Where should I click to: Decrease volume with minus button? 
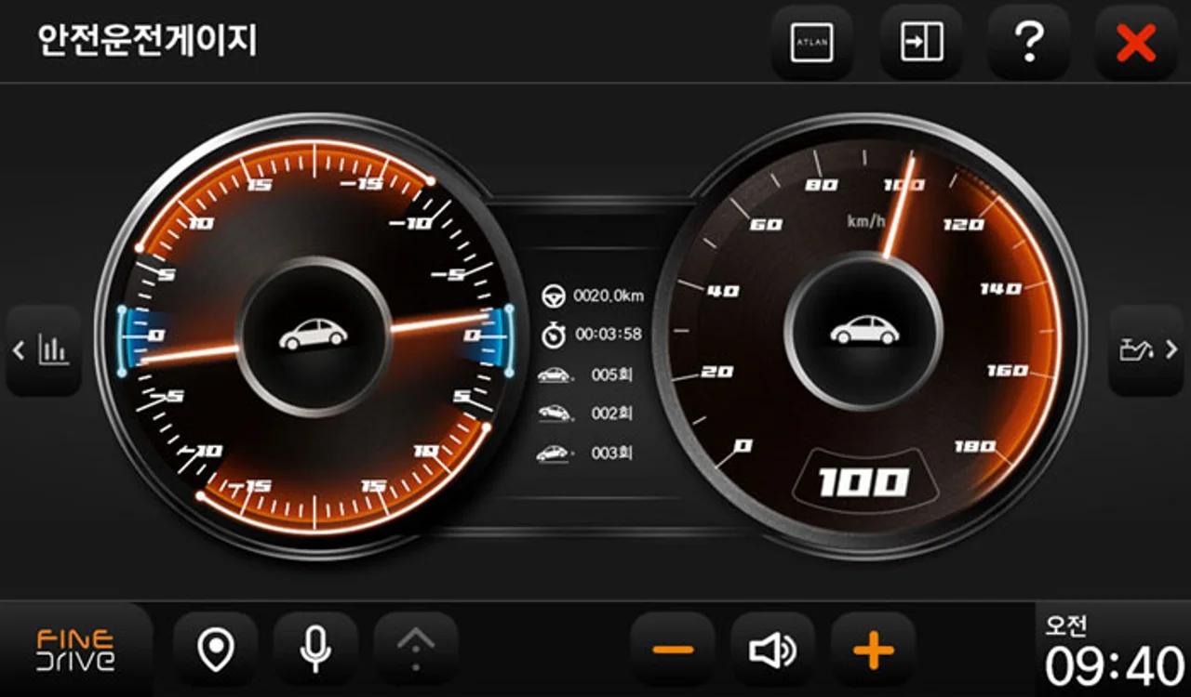(x=673, y=650)
